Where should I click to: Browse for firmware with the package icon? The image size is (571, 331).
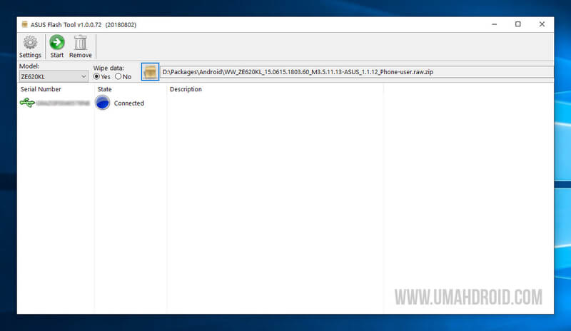[x=150, y=72]
